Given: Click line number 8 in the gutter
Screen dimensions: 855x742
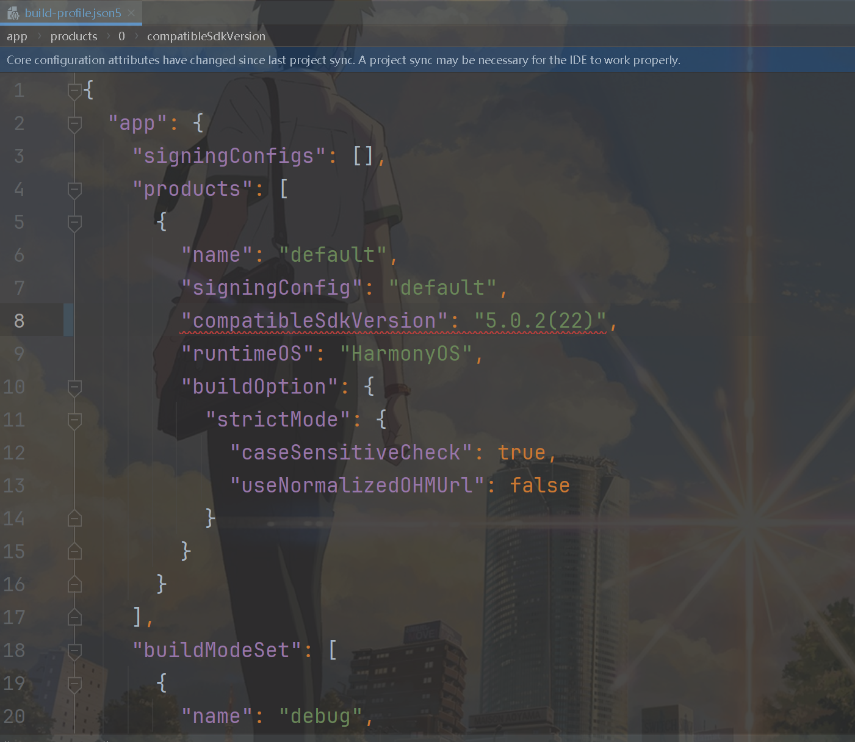Looking at the screenshot, I should click(x=20, y=321).
